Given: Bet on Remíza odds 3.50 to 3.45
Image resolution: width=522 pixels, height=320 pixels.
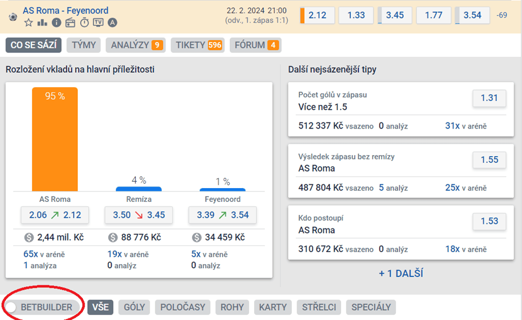Looking at the screenshot, I should click(139, 215).
